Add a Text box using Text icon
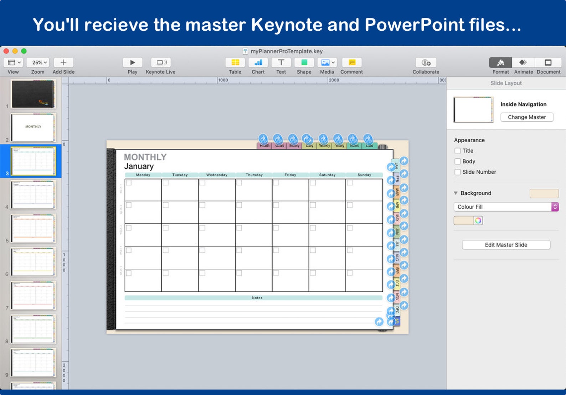Image resolution: width=566 pixels, height=395 pixels. click(x=281, y=62)
